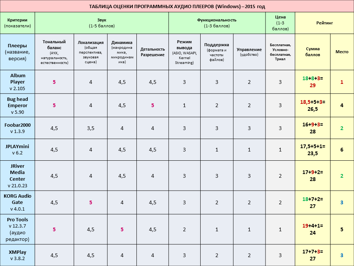Click the "JRiver Media Center v 21.0.23" cell

click(17, 176)
